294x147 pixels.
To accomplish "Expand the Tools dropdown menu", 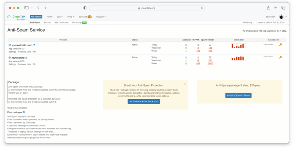I will pos(71,17).
